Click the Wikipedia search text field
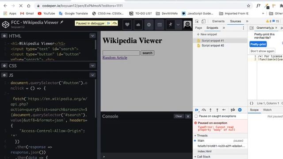The image size is (283, 159). click(x=121, y=53)
